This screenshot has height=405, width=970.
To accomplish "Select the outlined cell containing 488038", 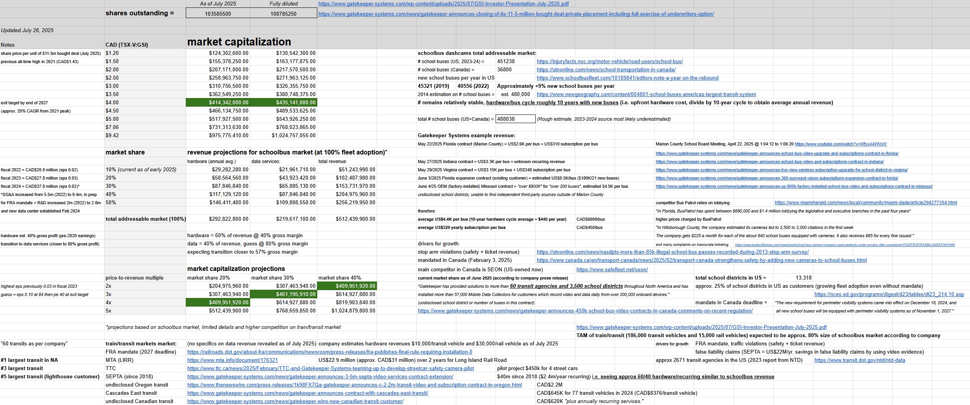I will click(x=516, y=119).
